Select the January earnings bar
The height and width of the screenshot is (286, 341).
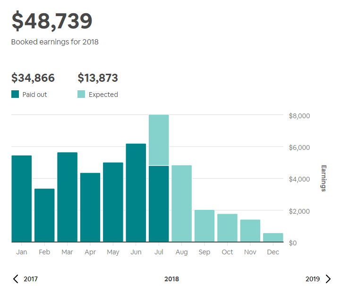[21, 199]
